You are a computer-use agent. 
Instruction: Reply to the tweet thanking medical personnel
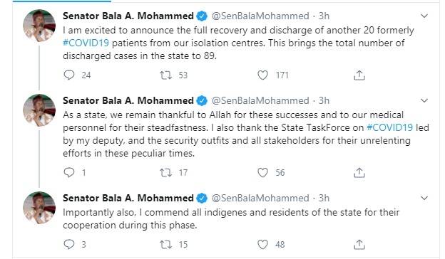[69, 172]
